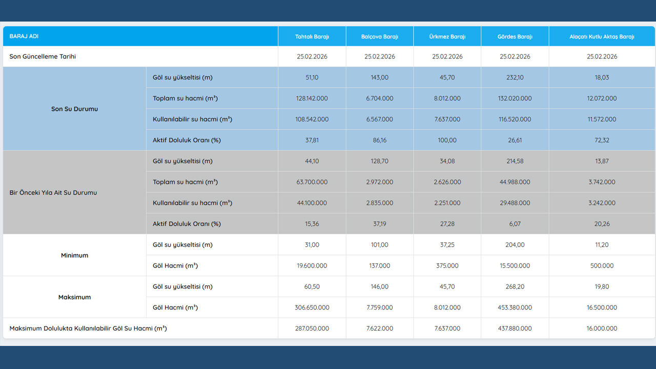Select the Tahtalı Barajı column header

(x=312, y=37)
